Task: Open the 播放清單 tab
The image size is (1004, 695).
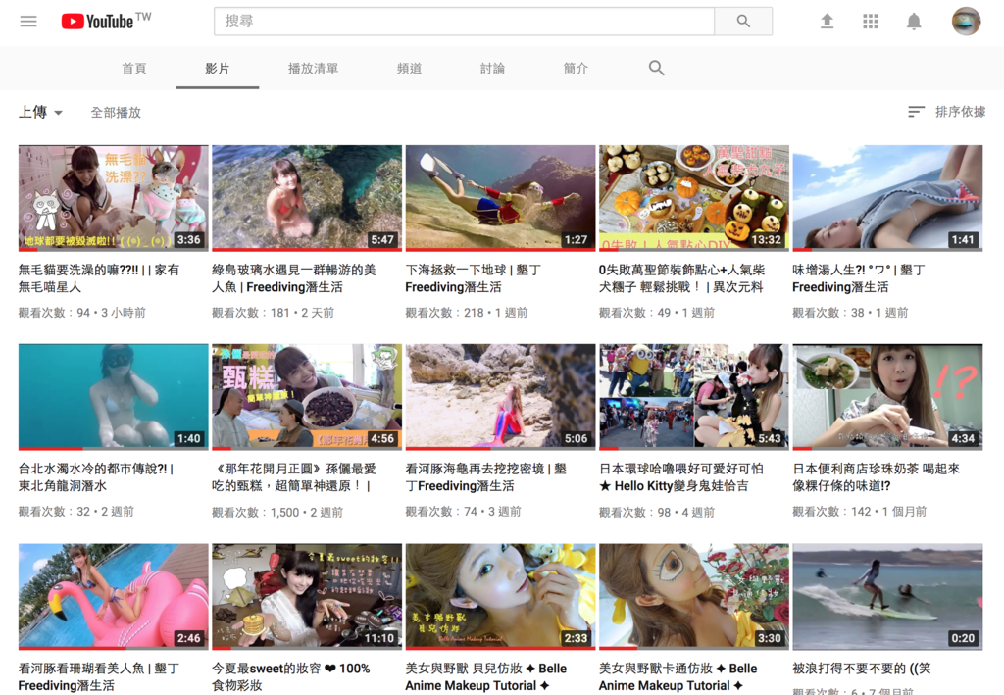Action: [313, 69]
